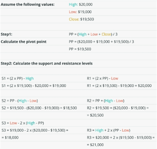Click the 'Assume the following values:' heading
Viewport: 157px width, 149px height.
click(28, 4)
